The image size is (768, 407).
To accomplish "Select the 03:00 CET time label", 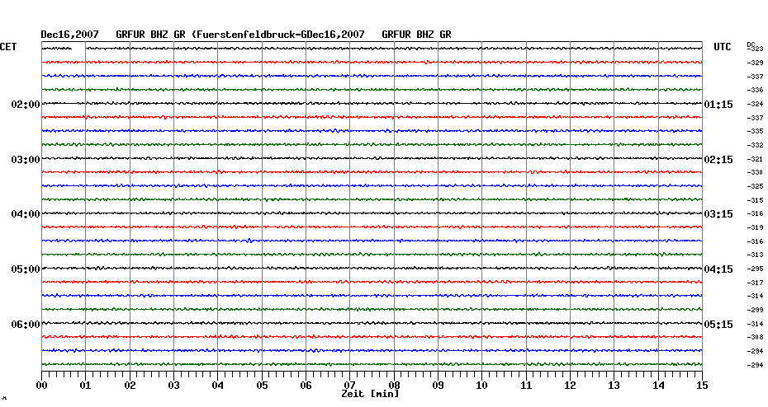I will (26, 160).
